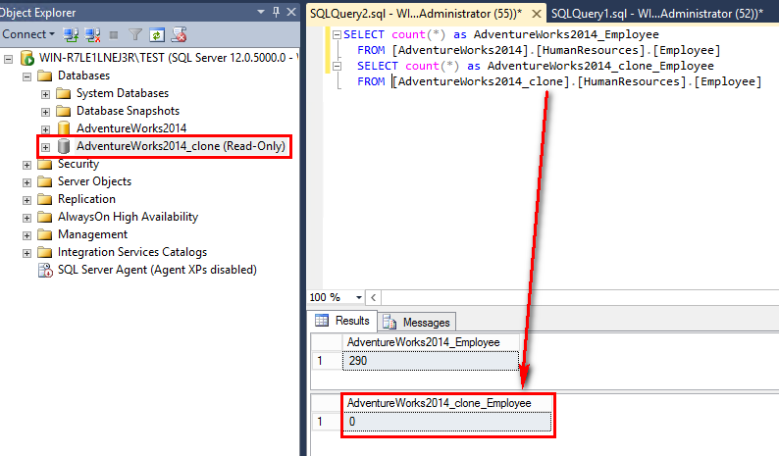779x456 pixels.
Task: Select AdventureWorks2014_clone (Read-Only) tree item
Action: point(181,146)
